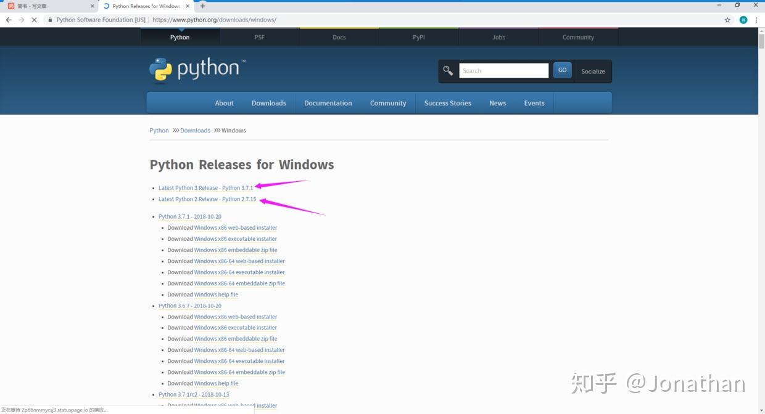Click the stop loading icon
Screen dimensions: 765x414
[x=34, y=19]
